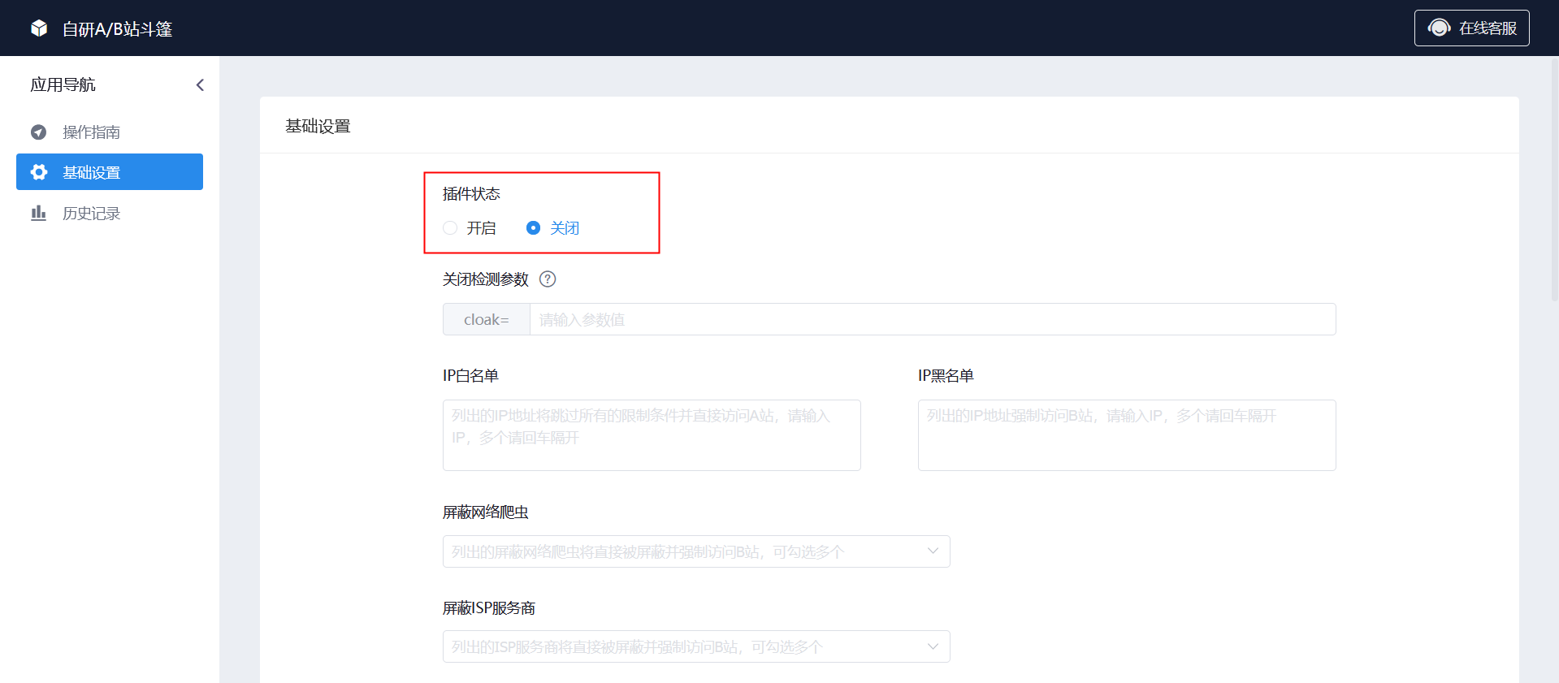The width and height of the screenshot is (1559, 683).
Task: Click 应用导航 sidebar heading
Action: pos(63,84)
